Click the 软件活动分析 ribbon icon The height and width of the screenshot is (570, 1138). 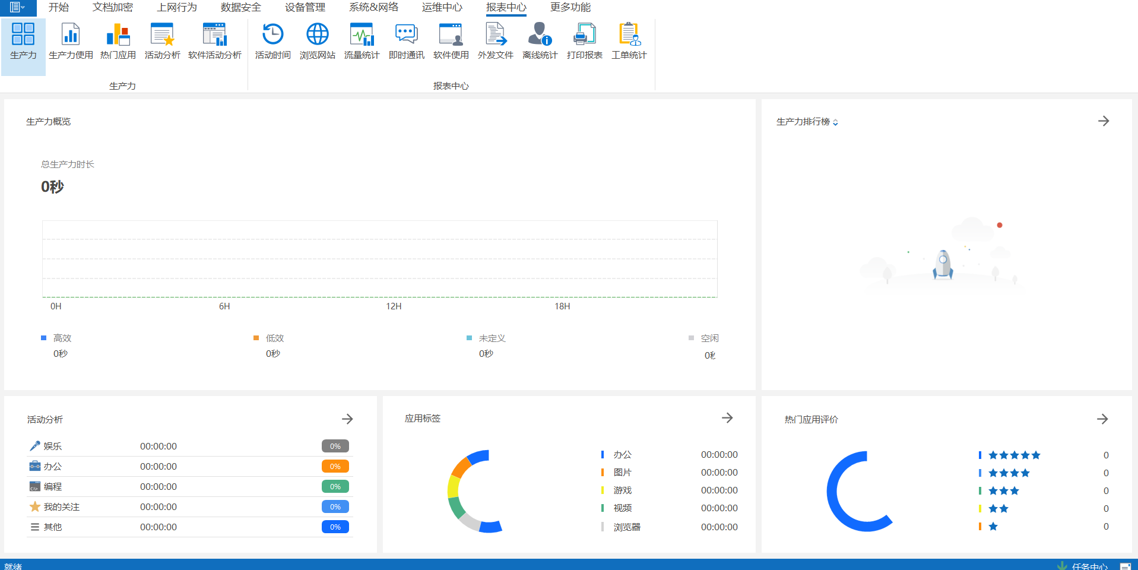pyautogui.click(x=214, y=41)
